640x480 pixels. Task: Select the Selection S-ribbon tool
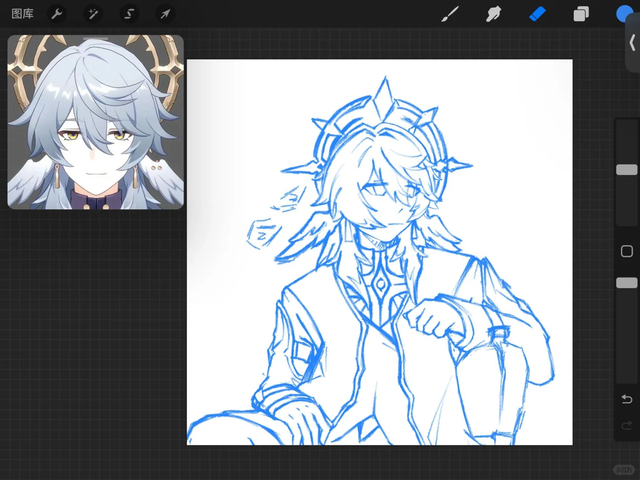pos(129,14)
